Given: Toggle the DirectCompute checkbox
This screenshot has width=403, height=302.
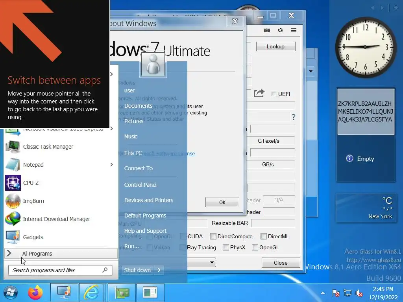Looking at the screenshot, I should click(x=213, y=236).
